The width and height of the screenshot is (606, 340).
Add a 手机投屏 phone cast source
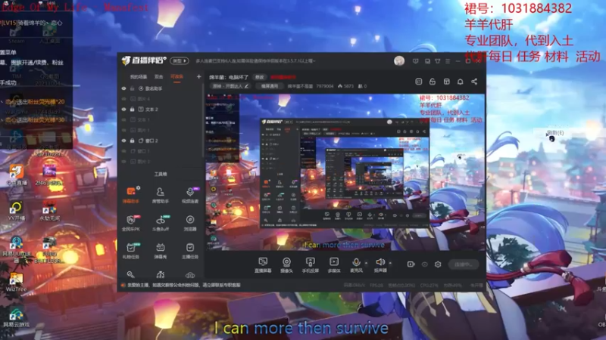(311, 265)
